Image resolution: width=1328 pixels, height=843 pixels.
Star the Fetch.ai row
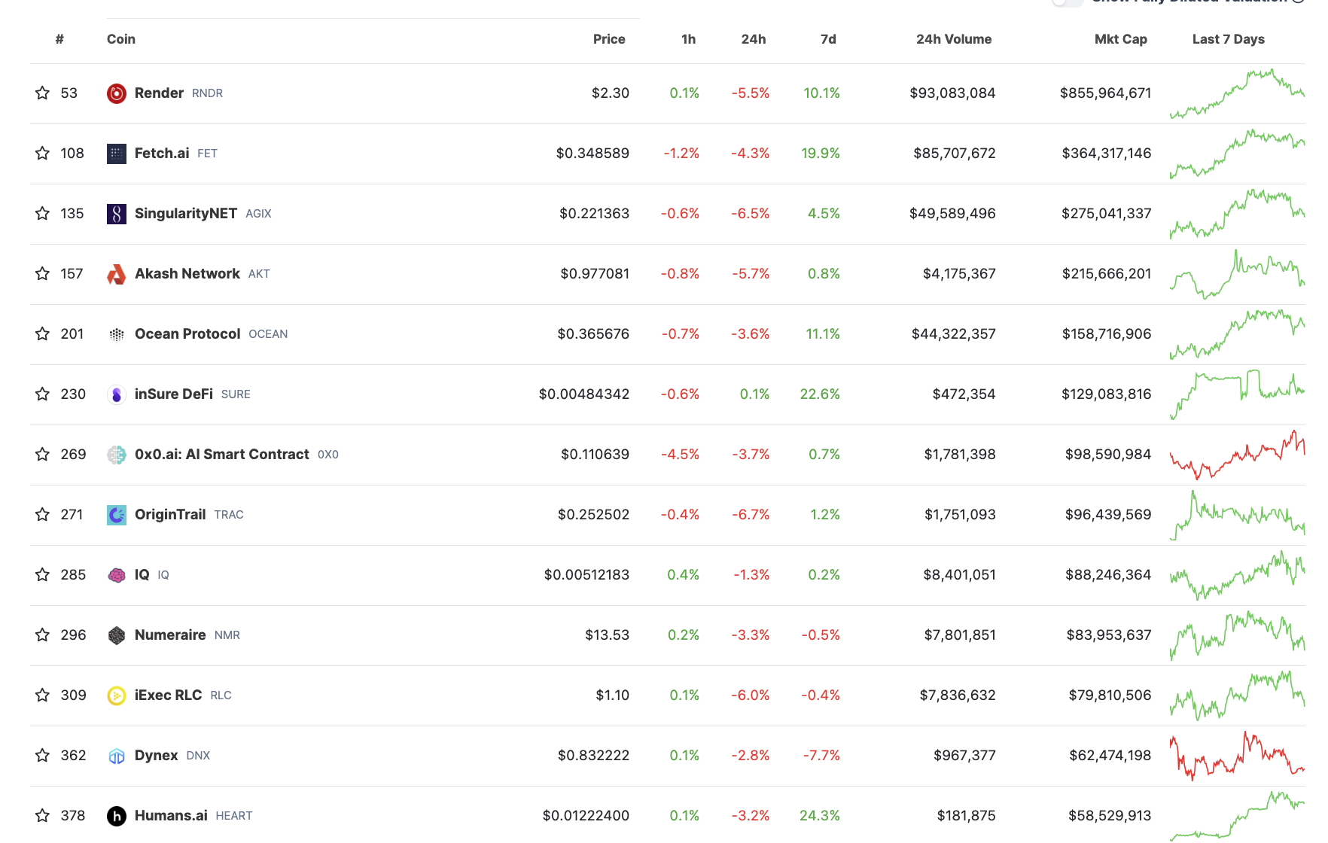42,153
